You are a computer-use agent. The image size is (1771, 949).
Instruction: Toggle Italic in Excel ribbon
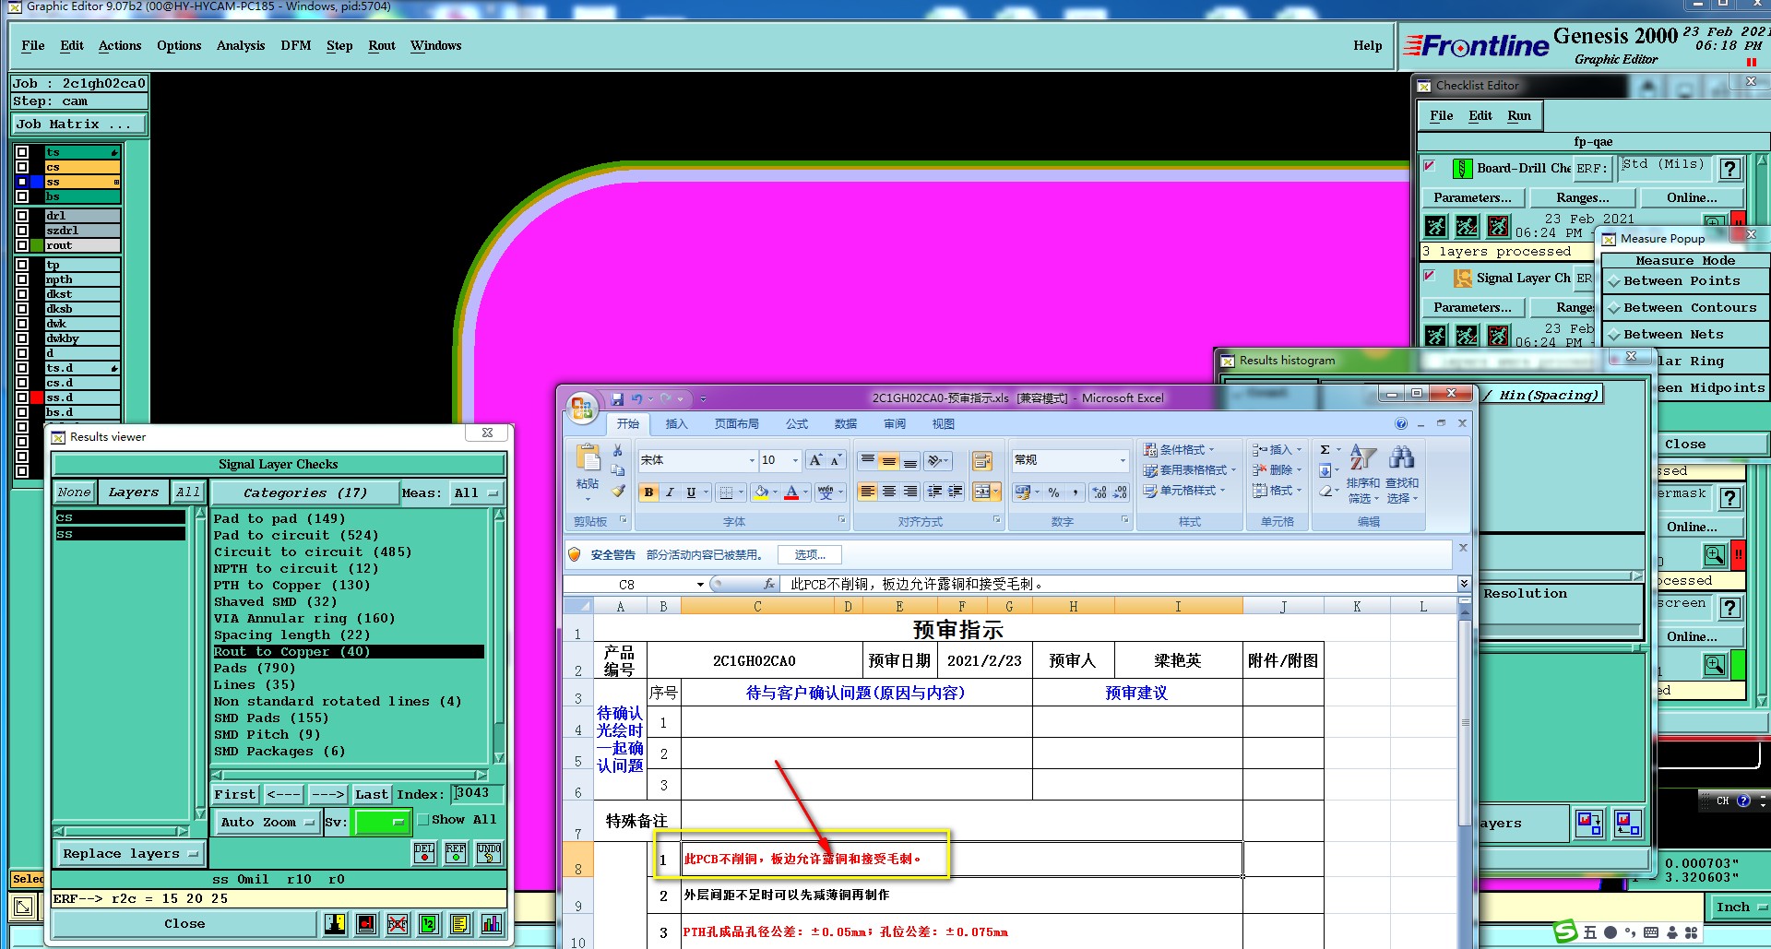point(670,492)
